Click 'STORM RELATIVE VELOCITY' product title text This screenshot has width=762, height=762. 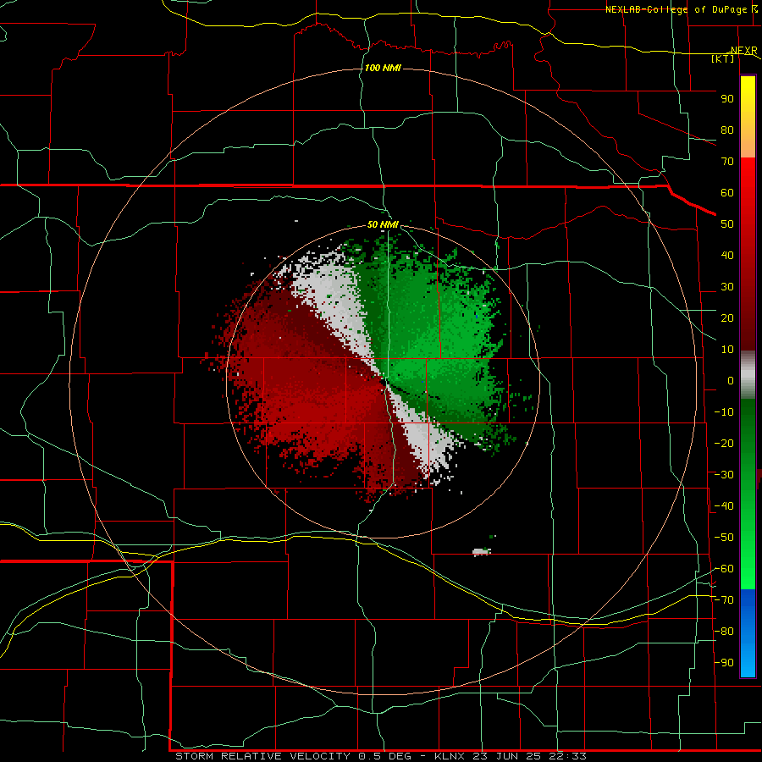tap(262, 756)
